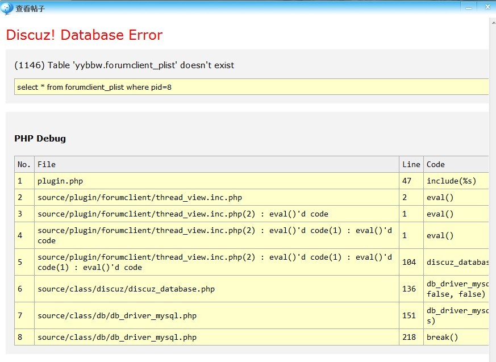Click row number 1 in the No. column
496x362 pixels.
[24, 181]
